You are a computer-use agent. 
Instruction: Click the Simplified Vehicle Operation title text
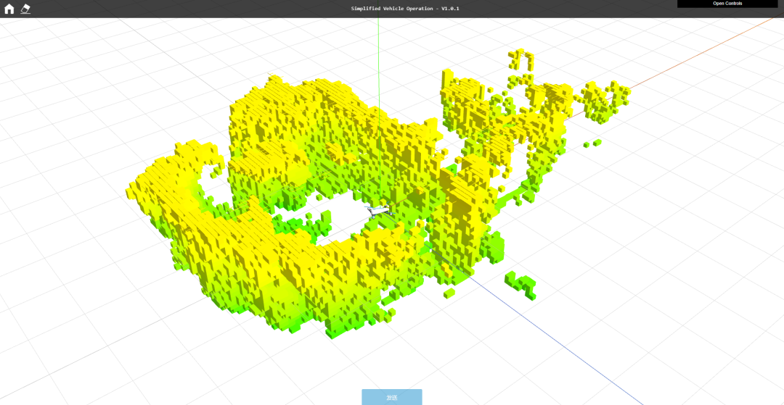404,9
